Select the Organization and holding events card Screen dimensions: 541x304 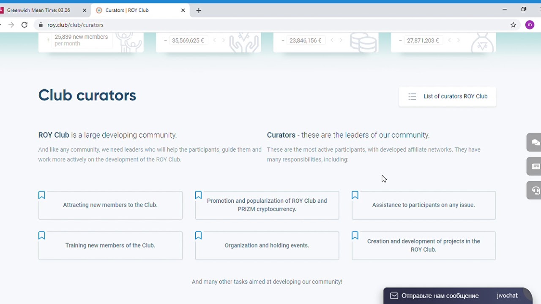[x=267, y=246]
